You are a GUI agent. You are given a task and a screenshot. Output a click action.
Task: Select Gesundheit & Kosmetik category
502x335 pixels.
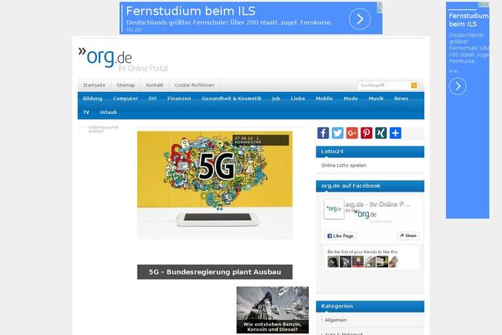coord(232,99)
